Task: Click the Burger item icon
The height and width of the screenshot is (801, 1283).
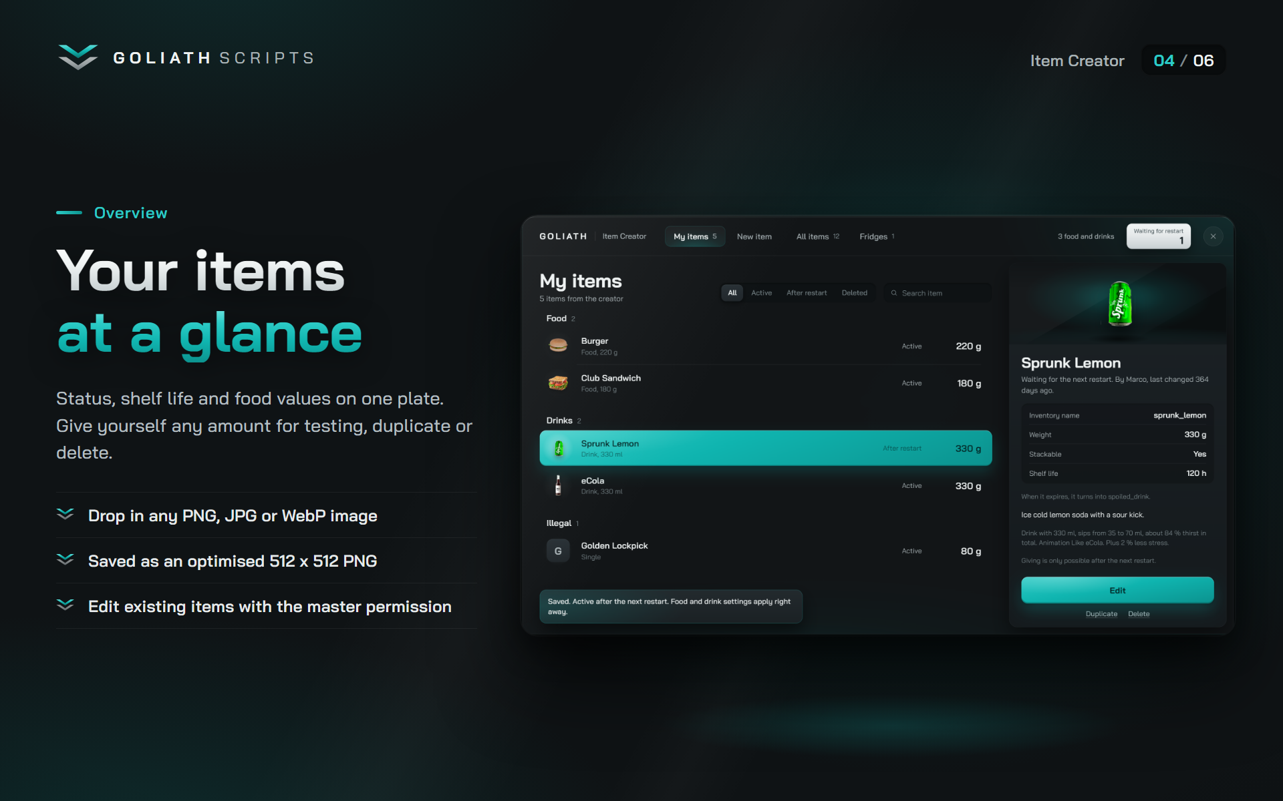Action: pos(558,346)
